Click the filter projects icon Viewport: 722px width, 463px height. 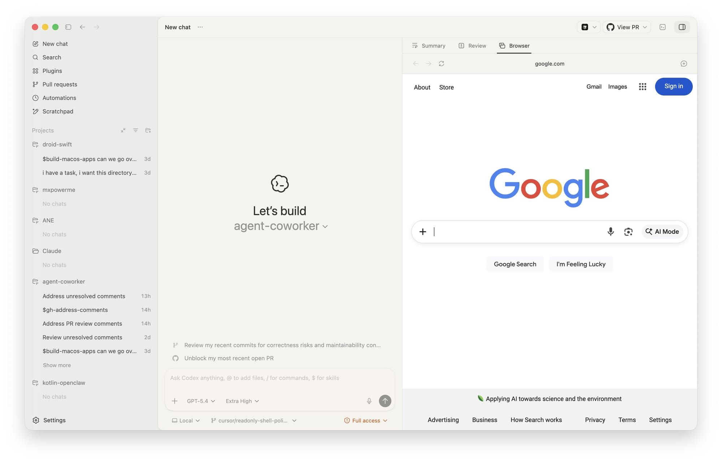click(135, 130)
